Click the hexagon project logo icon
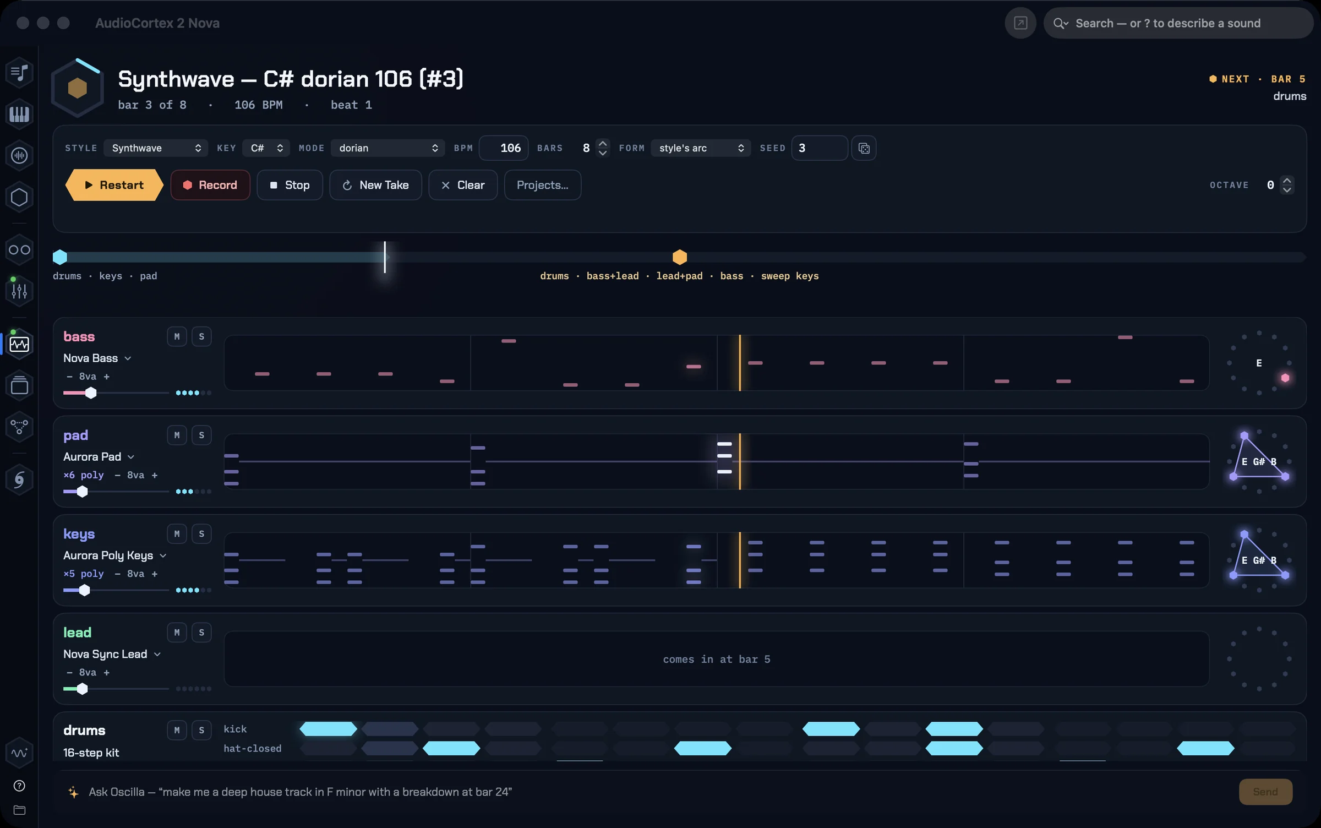This screenshot has height=828, width=1321. [x=78, y=88]
